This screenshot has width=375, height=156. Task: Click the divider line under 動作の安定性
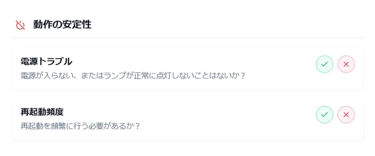(188, 38)
